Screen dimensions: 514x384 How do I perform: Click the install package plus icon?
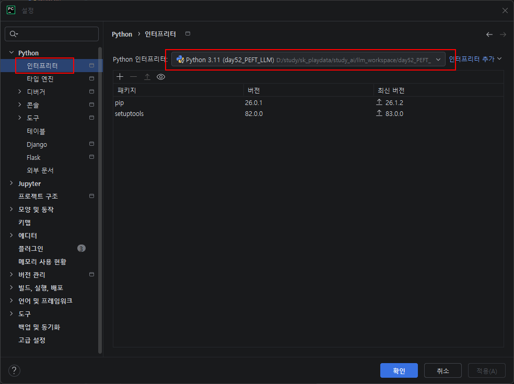(120, 77)
